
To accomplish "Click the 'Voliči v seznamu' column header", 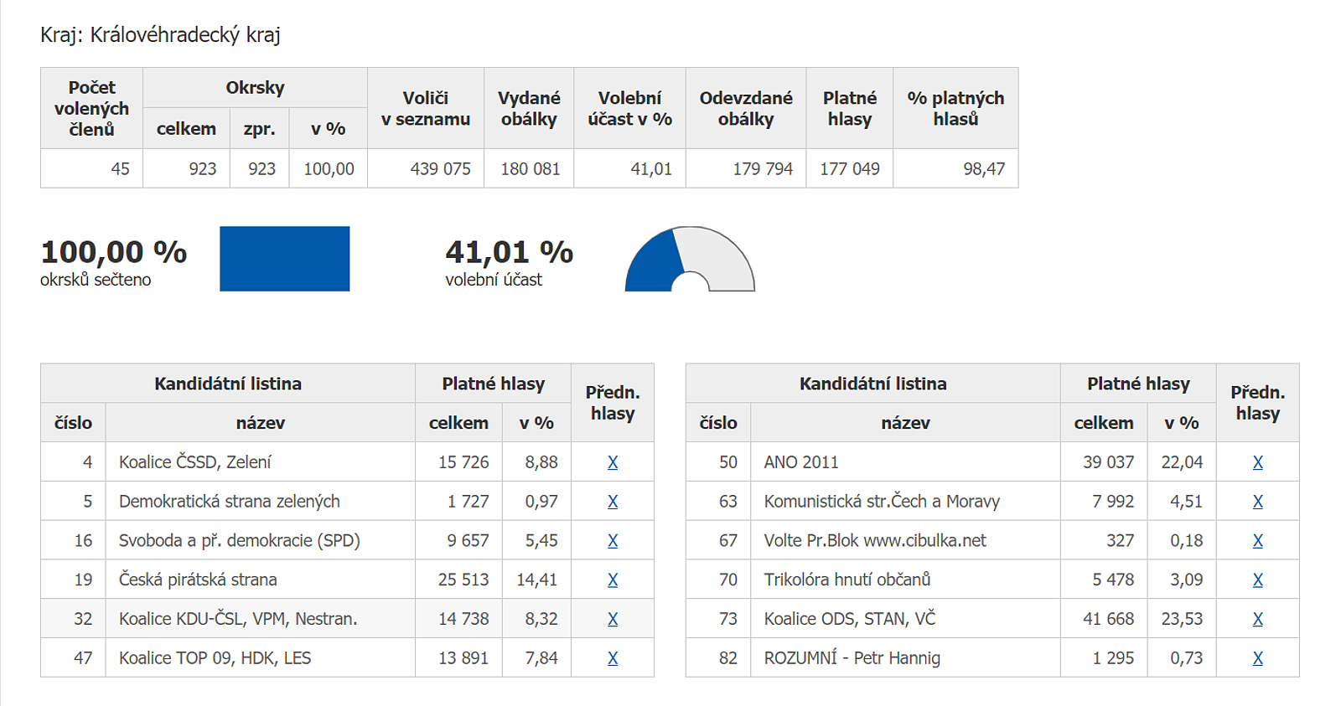I will [426, 109].
